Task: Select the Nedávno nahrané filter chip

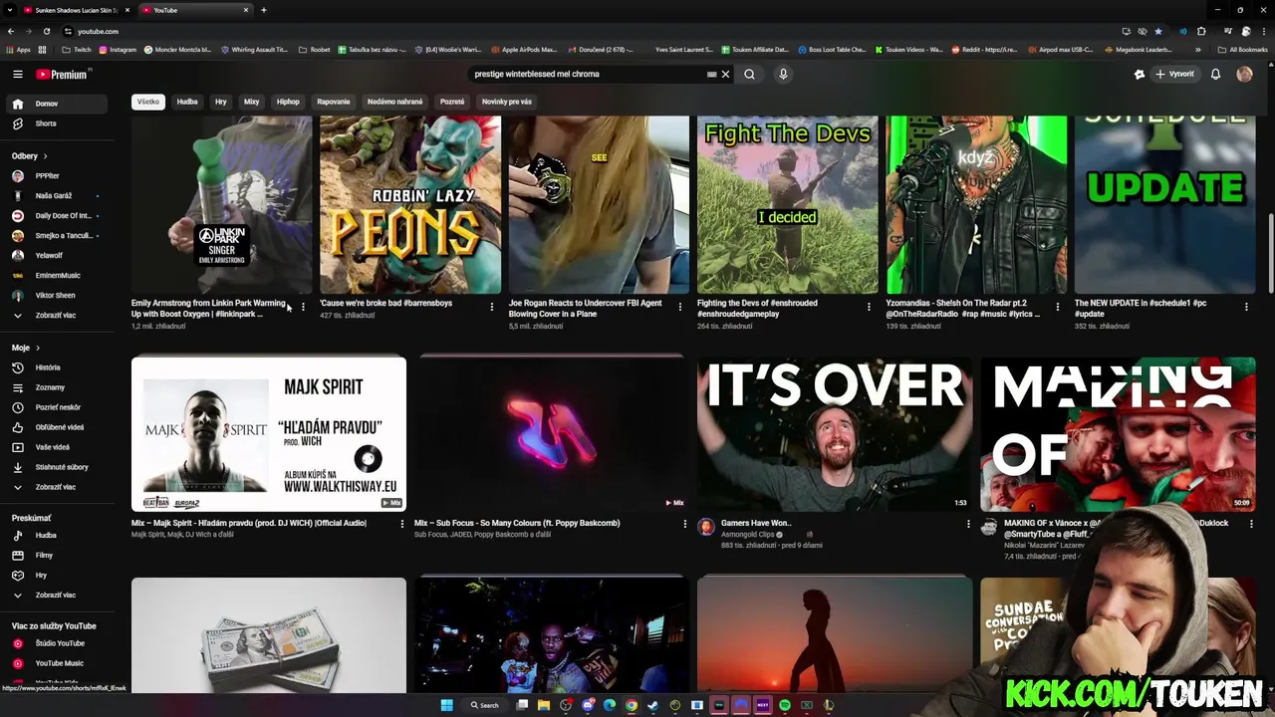Action: click(395, 102)
